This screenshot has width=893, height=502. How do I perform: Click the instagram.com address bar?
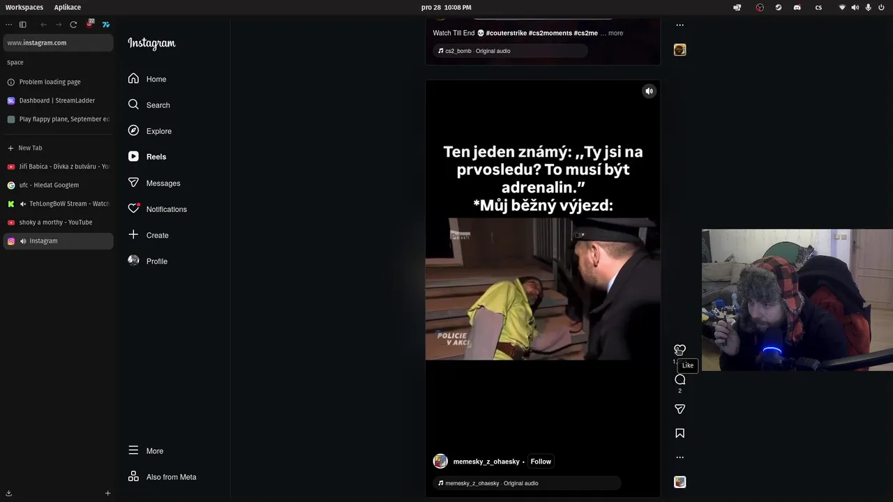click(58, 43)
